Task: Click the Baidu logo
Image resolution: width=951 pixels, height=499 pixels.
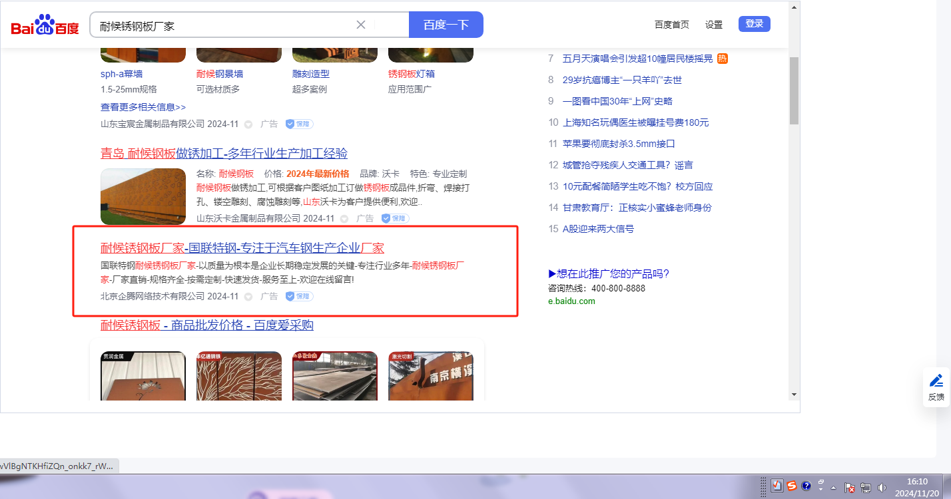Action: 45,25
